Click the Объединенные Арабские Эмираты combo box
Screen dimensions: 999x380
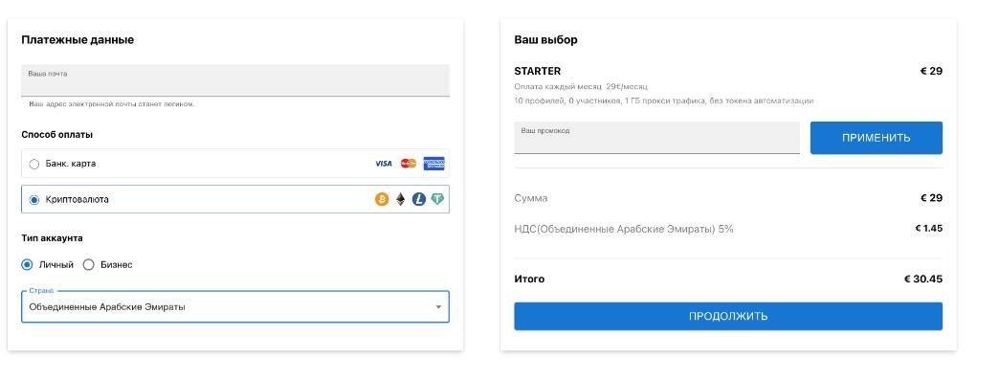click(235, 306)
